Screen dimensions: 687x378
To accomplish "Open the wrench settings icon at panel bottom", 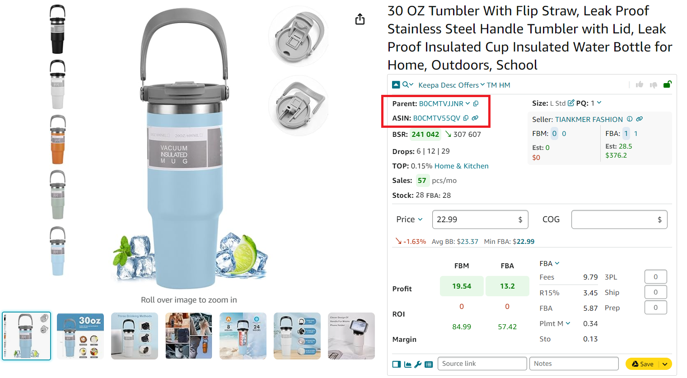I will coord(418,364).
